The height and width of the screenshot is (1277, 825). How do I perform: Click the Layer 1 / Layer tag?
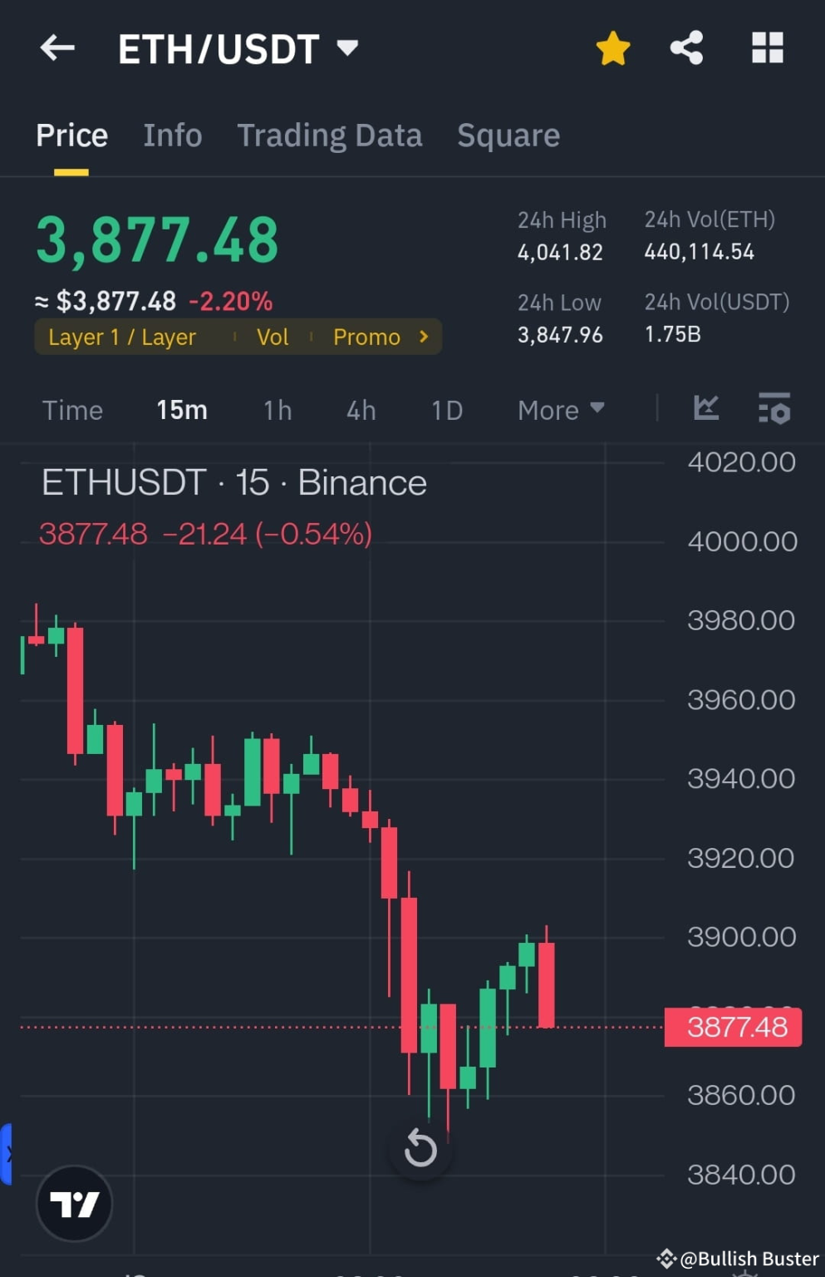122,337
